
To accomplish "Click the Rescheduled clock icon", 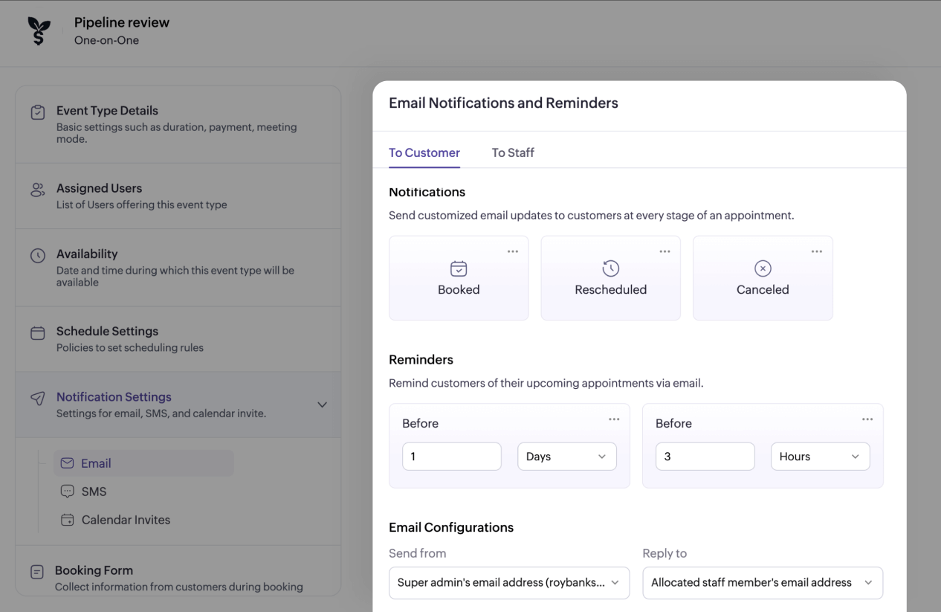I will tap(610, 268).
